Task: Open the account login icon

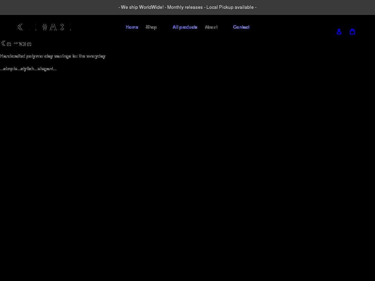Action: (339, 32)
